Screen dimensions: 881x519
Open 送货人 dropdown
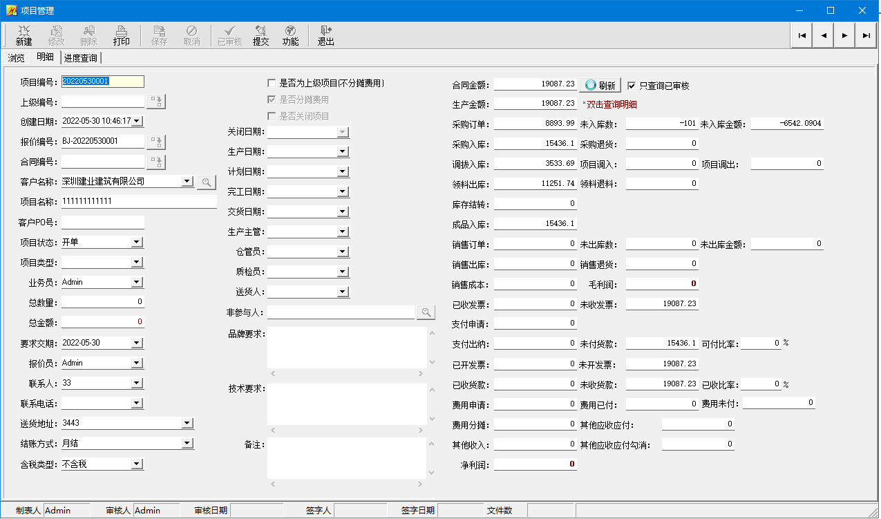pyautogui.click(x=343, y=292)
